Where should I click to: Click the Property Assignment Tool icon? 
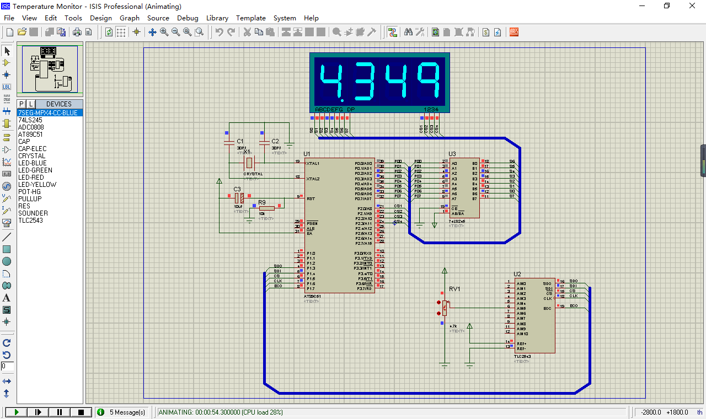coord(420,32)
